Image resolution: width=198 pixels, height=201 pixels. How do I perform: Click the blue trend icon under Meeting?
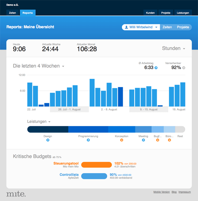(x=143, y=140)
